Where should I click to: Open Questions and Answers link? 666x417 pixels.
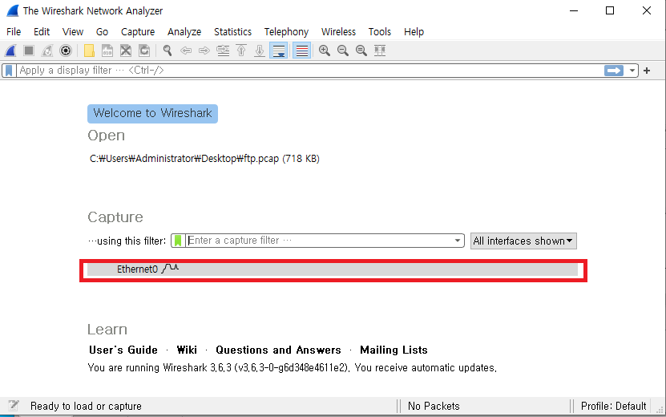click(x=278, y=350)
